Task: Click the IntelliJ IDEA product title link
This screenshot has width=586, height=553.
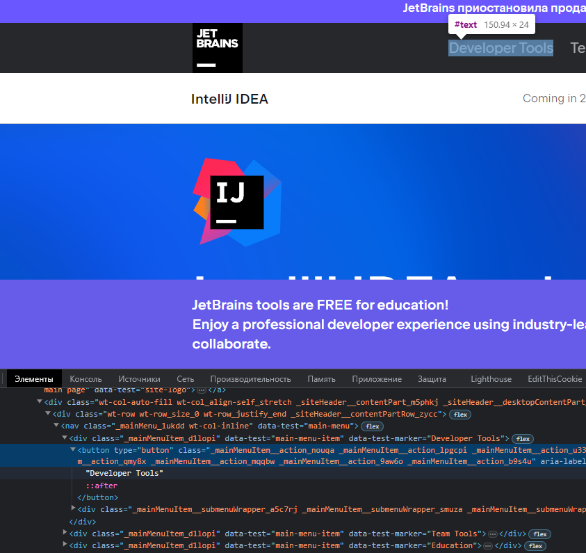Action: coord(229,99)
